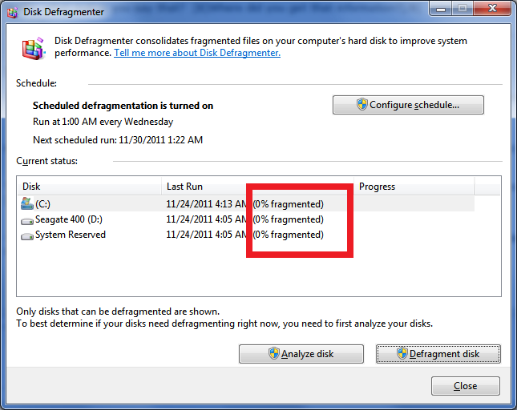The height and width of the screenshot is (410, 517).
Task: Select the Seagate 400 (D:) drive icon
Action: [x=27, y=221]
